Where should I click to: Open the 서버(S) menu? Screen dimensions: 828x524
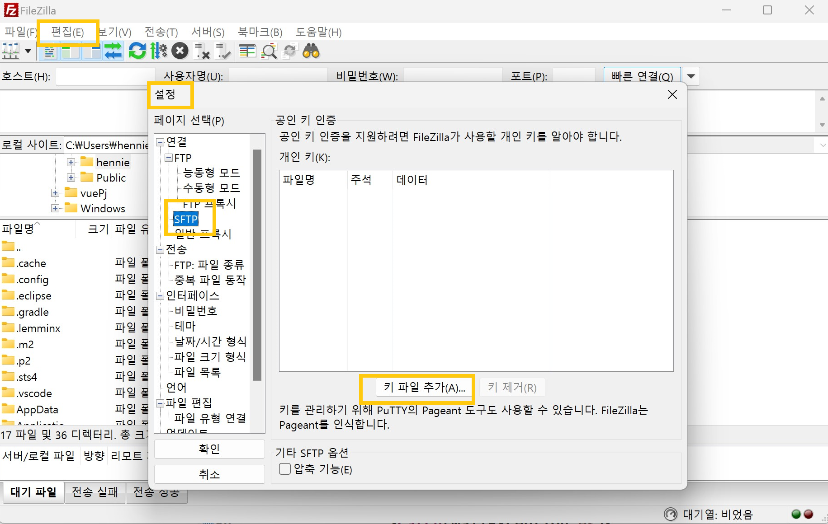pyautogui.click(x=208, y=32)
